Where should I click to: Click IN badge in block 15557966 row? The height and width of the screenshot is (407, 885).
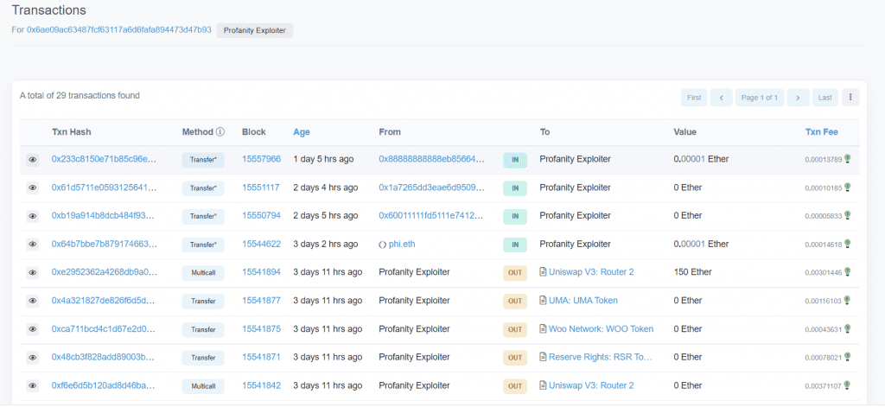515,161
